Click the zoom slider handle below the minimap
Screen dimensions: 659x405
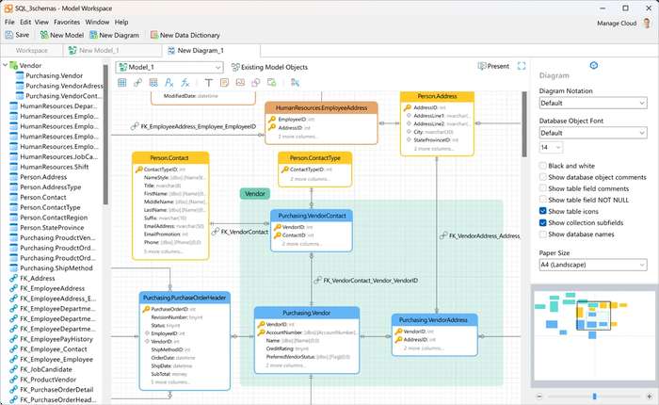coord(594,397)
